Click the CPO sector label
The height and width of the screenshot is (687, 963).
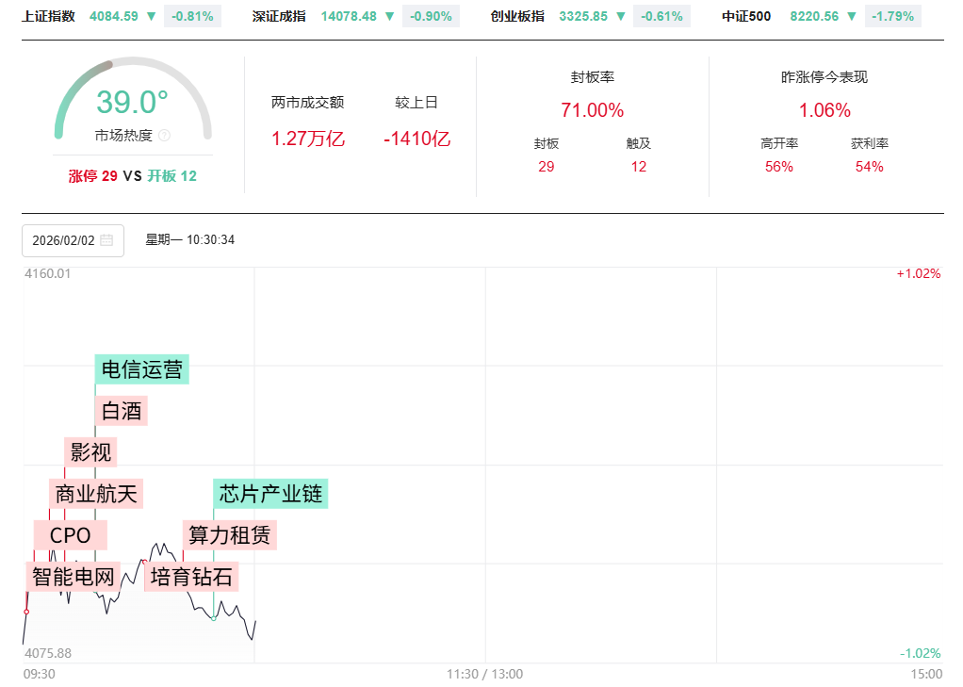coord(71,535)
